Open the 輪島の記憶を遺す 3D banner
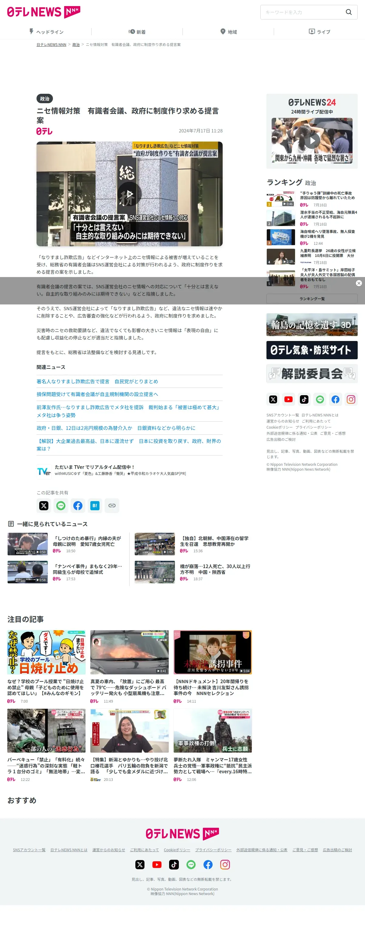The image size is (365, 931). (x=312, y=325)
